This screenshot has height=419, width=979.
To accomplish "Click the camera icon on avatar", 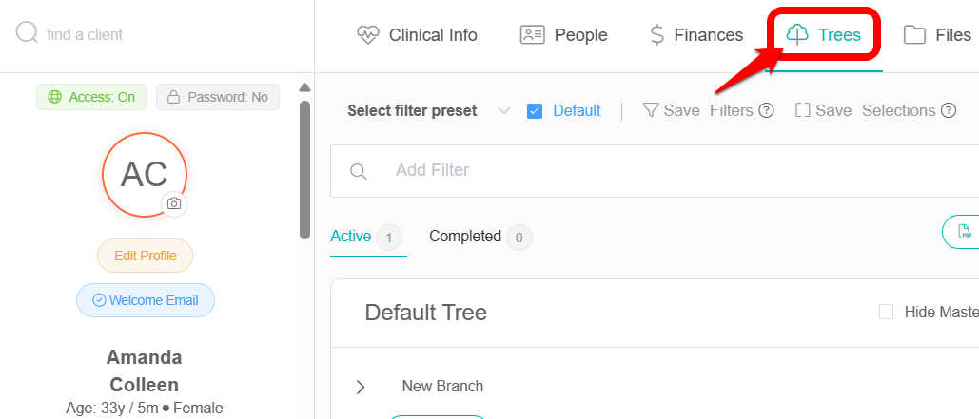I will 174,203.
